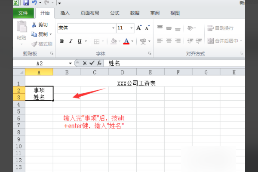Click the 自动换行 wrap text button
The image size is (258, 172).
pyautogui.click(x=221, y=28)
